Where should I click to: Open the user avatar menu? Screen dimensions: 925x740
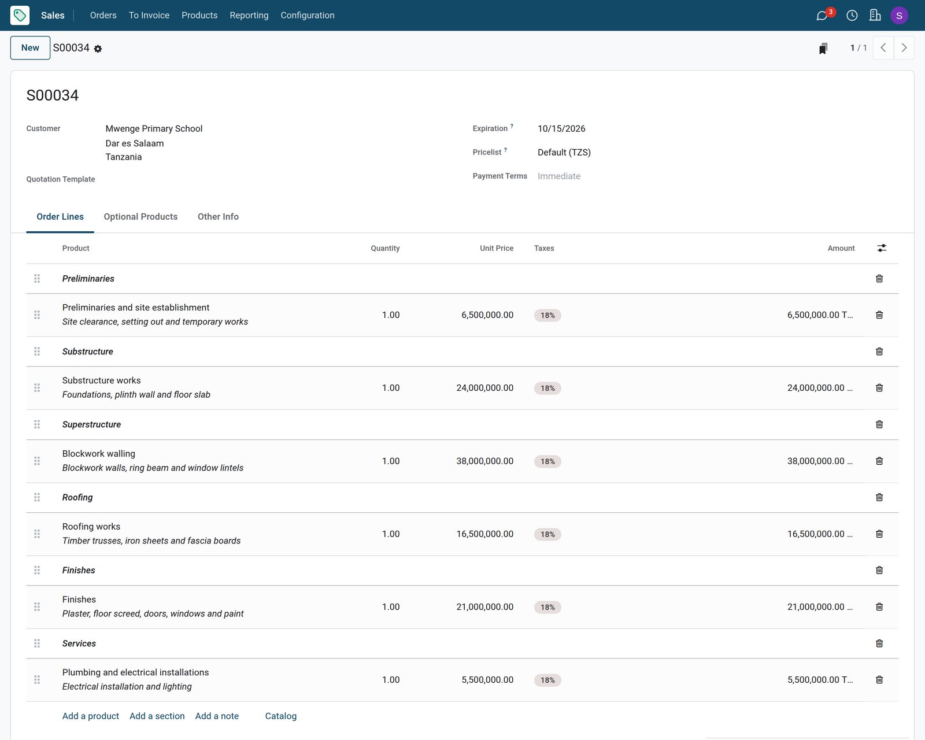click(899, 16)
